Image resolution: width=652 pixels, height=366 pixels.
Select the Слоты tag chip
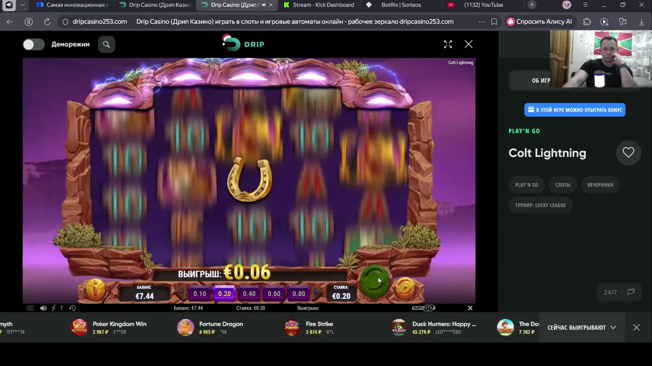tap(563, 185)
